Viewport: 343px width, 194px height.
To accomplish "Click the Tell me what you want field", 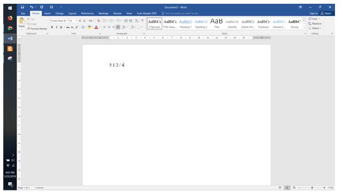I will coord(182,14).
